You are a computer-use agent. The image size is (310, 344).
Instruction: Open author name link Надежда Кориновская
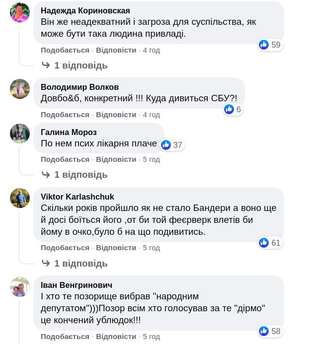coord(85,10)
